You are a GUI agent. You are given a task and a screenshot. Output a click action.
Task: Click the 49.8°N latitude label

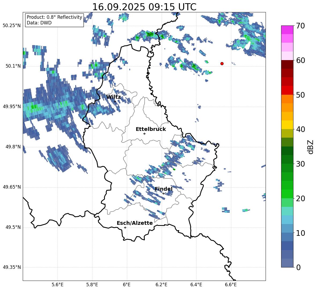[x=13, y=147]
